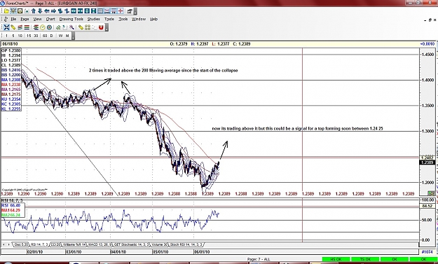Select the Stoch RSI 14, 14, 3, 3 tab
The width and height of the screenshot is (438, 264).
click(x=186, y=244)
